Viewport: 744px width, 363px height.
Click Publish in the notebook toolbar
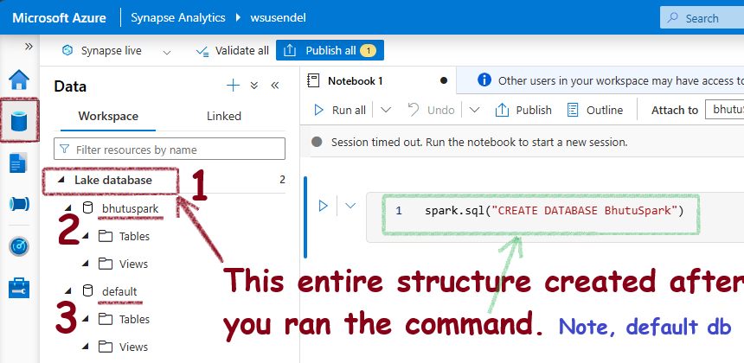tap(523, 110)
